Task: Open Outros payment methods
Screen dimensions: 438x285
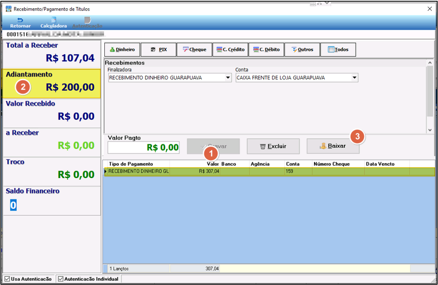Action: [302, 50]
